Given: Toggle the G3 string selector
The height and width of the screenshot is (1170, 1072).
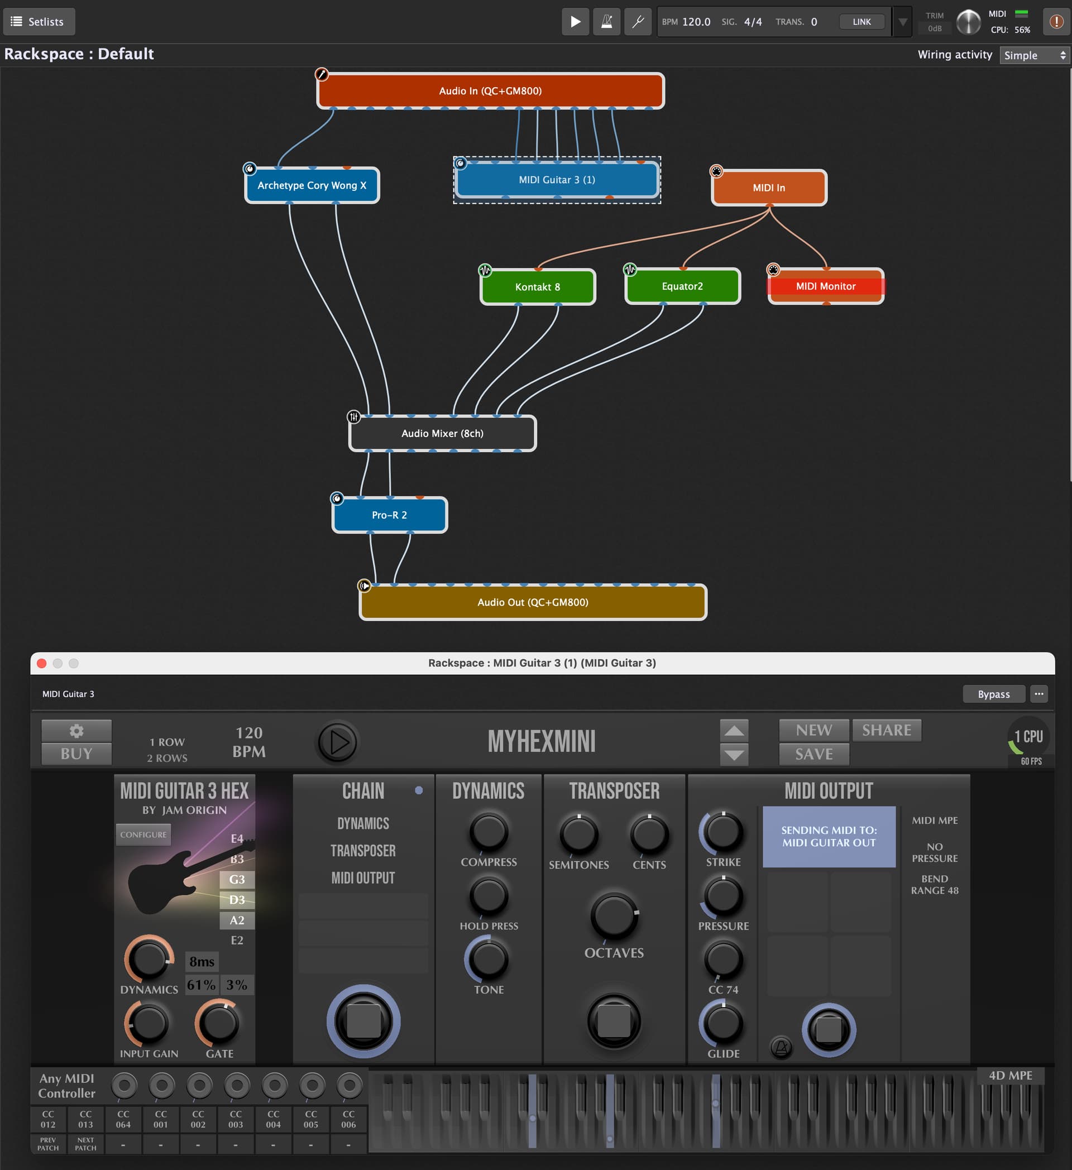Looking at the screenshot, I should (x=237, y=879).
